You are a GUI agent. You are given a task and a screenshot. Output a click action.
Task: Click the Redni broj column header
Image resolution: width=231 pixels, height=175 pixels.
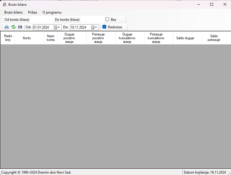coord(8,38)
